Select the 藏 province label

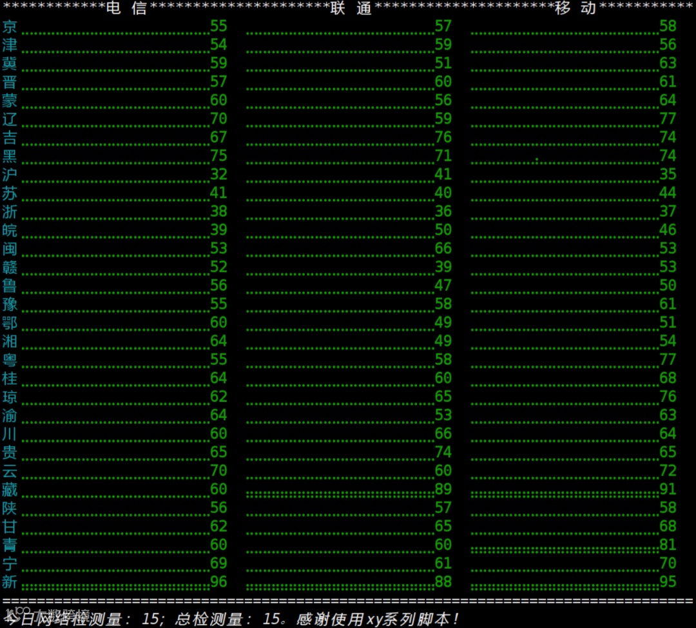click(x=10, y=489)
